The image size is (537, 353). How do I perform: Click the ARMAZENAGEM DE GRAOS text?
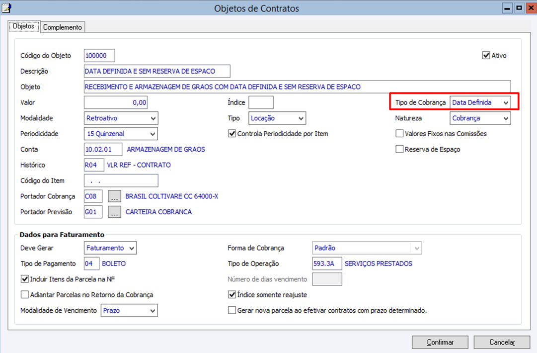pos(166,150)
